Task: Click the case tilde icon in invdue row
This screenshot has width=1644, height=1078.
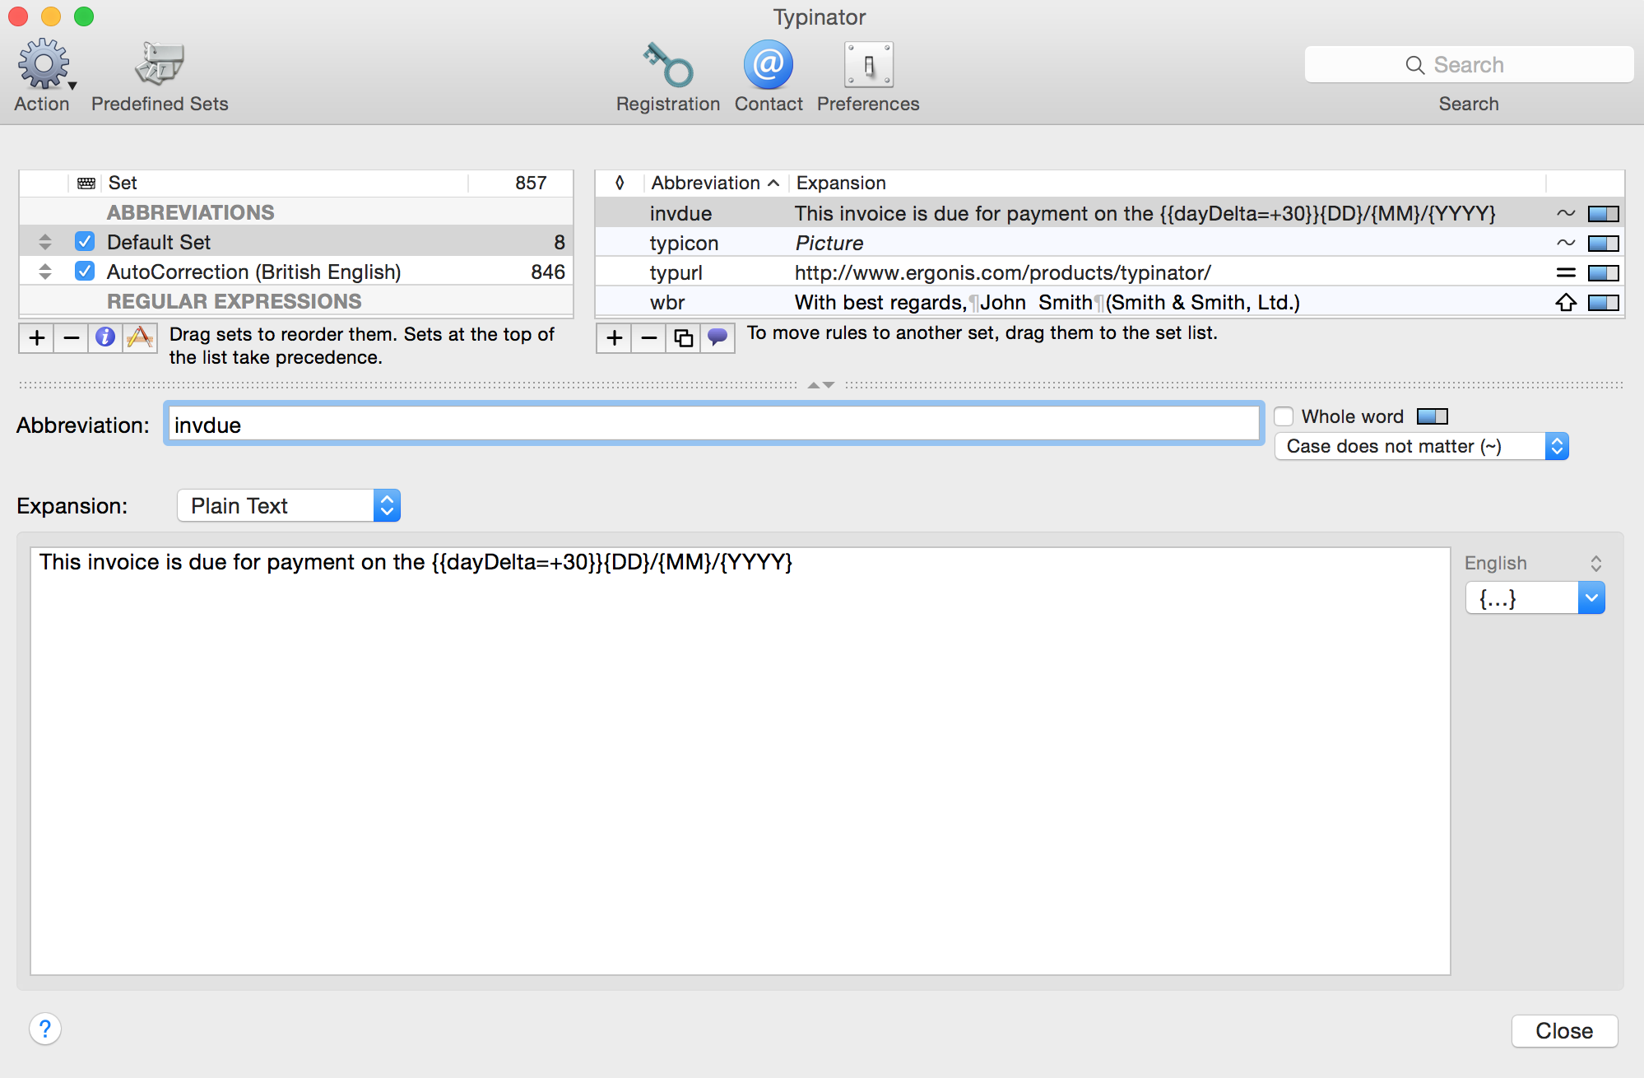Action: click(1566, 214)
